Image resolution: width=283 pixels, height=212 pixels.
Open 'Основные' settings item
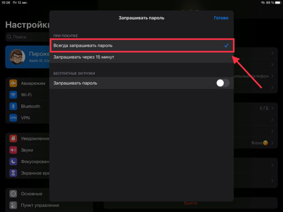tap(31, 194)
